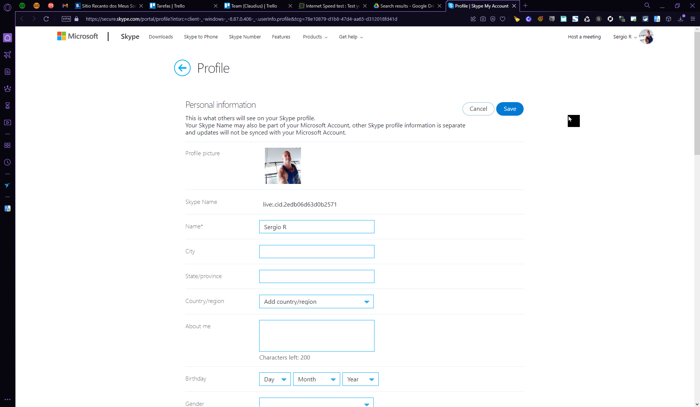Click the teal floppy disk extension icon

tap(564, 19)
